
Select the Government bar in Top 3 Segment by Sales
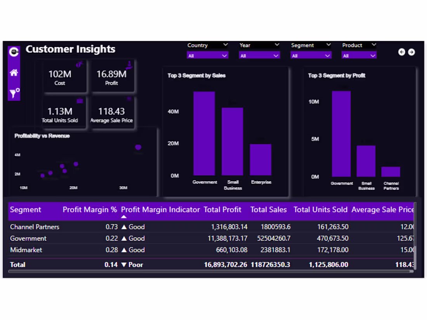point(205,134)
